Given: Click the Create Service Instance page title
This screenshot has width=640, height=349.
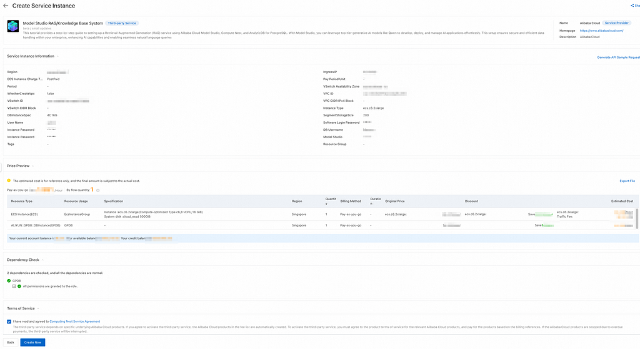Looking at the screenshot, I should pos(44,6).
